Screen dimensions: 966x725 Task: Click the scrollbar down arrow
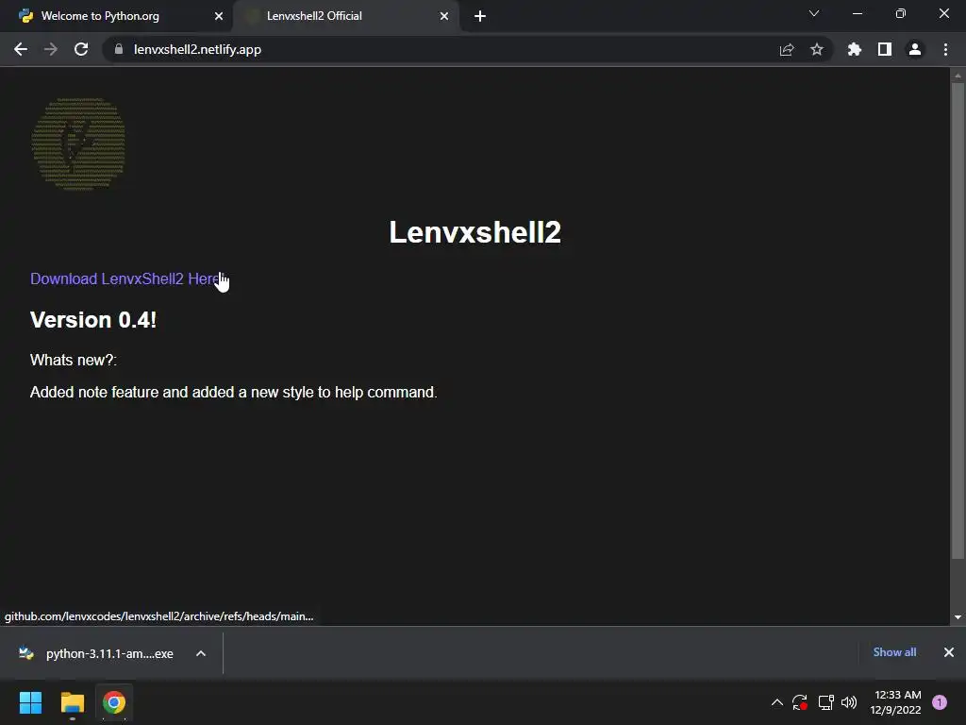958,617
